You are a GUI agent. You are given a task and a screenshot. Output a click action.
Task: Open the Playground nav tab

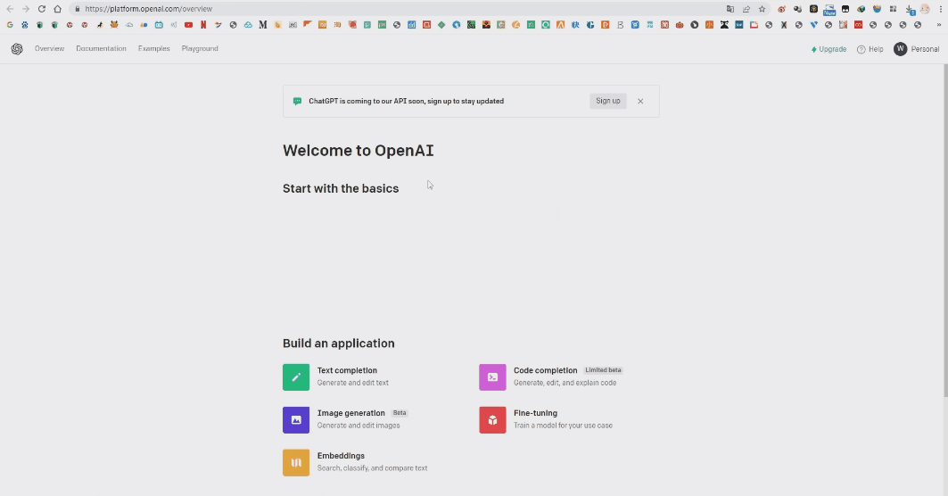pos(200,48)
